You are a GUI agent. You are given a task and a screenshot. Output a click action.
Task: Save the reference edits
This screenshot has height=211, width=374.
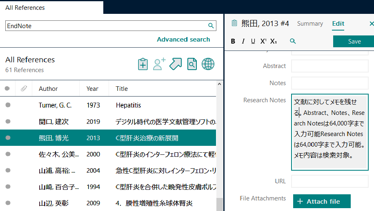tap(354, 42)
